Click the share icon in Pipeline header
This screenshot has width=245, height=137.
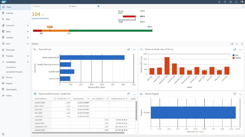click(232, 44)
